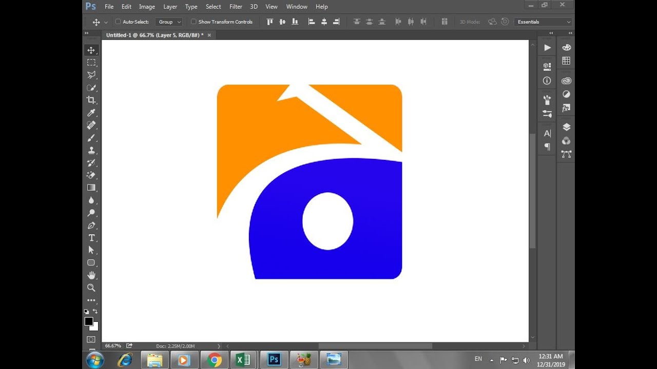Click the foreground black color swatch
The image size is (657, 369).
[89, 321]
